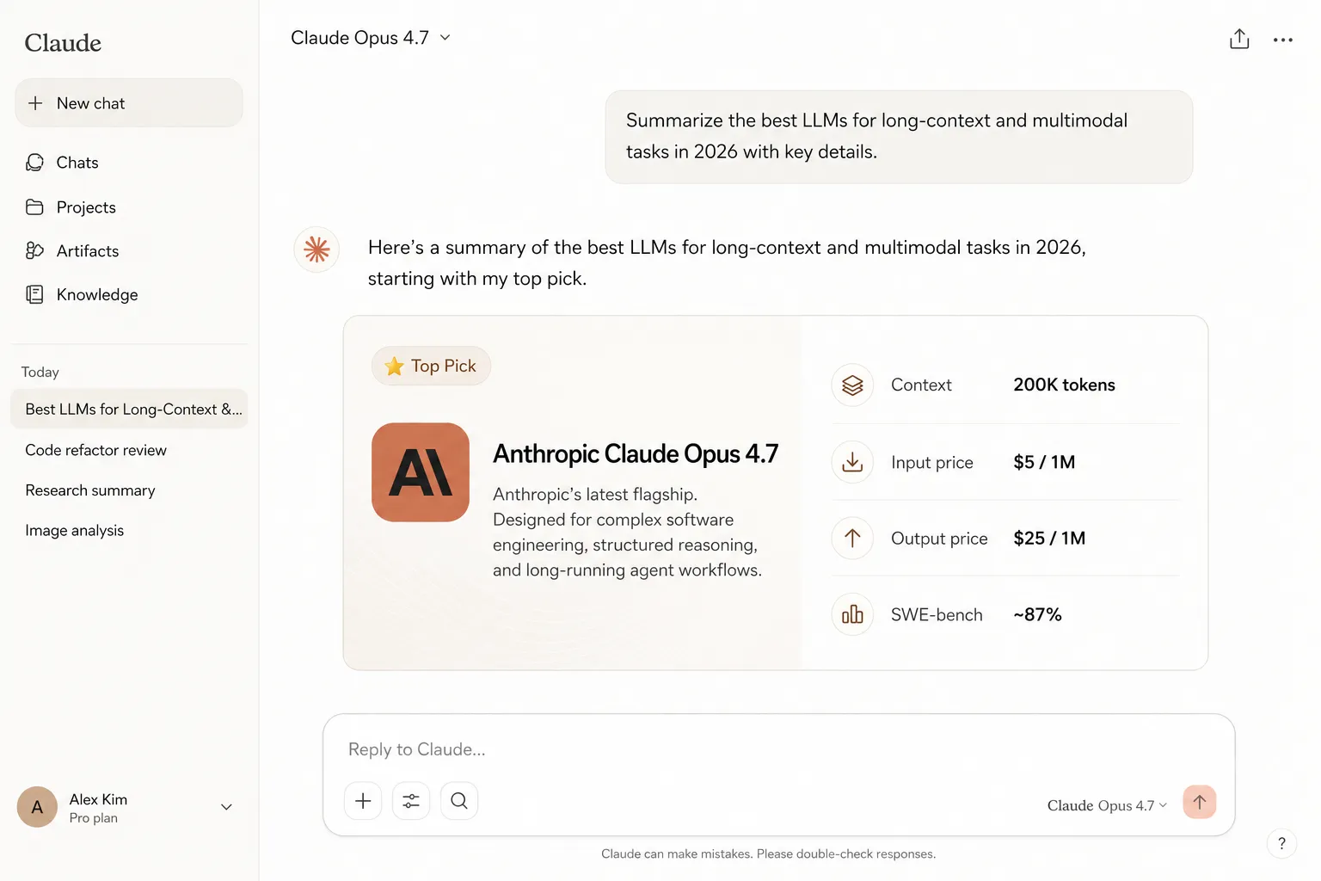The image size is (1321, 881).
Task: Click the '$25 / 1M' output price value
Action: pyautogui.click(x=1049, y=539)
